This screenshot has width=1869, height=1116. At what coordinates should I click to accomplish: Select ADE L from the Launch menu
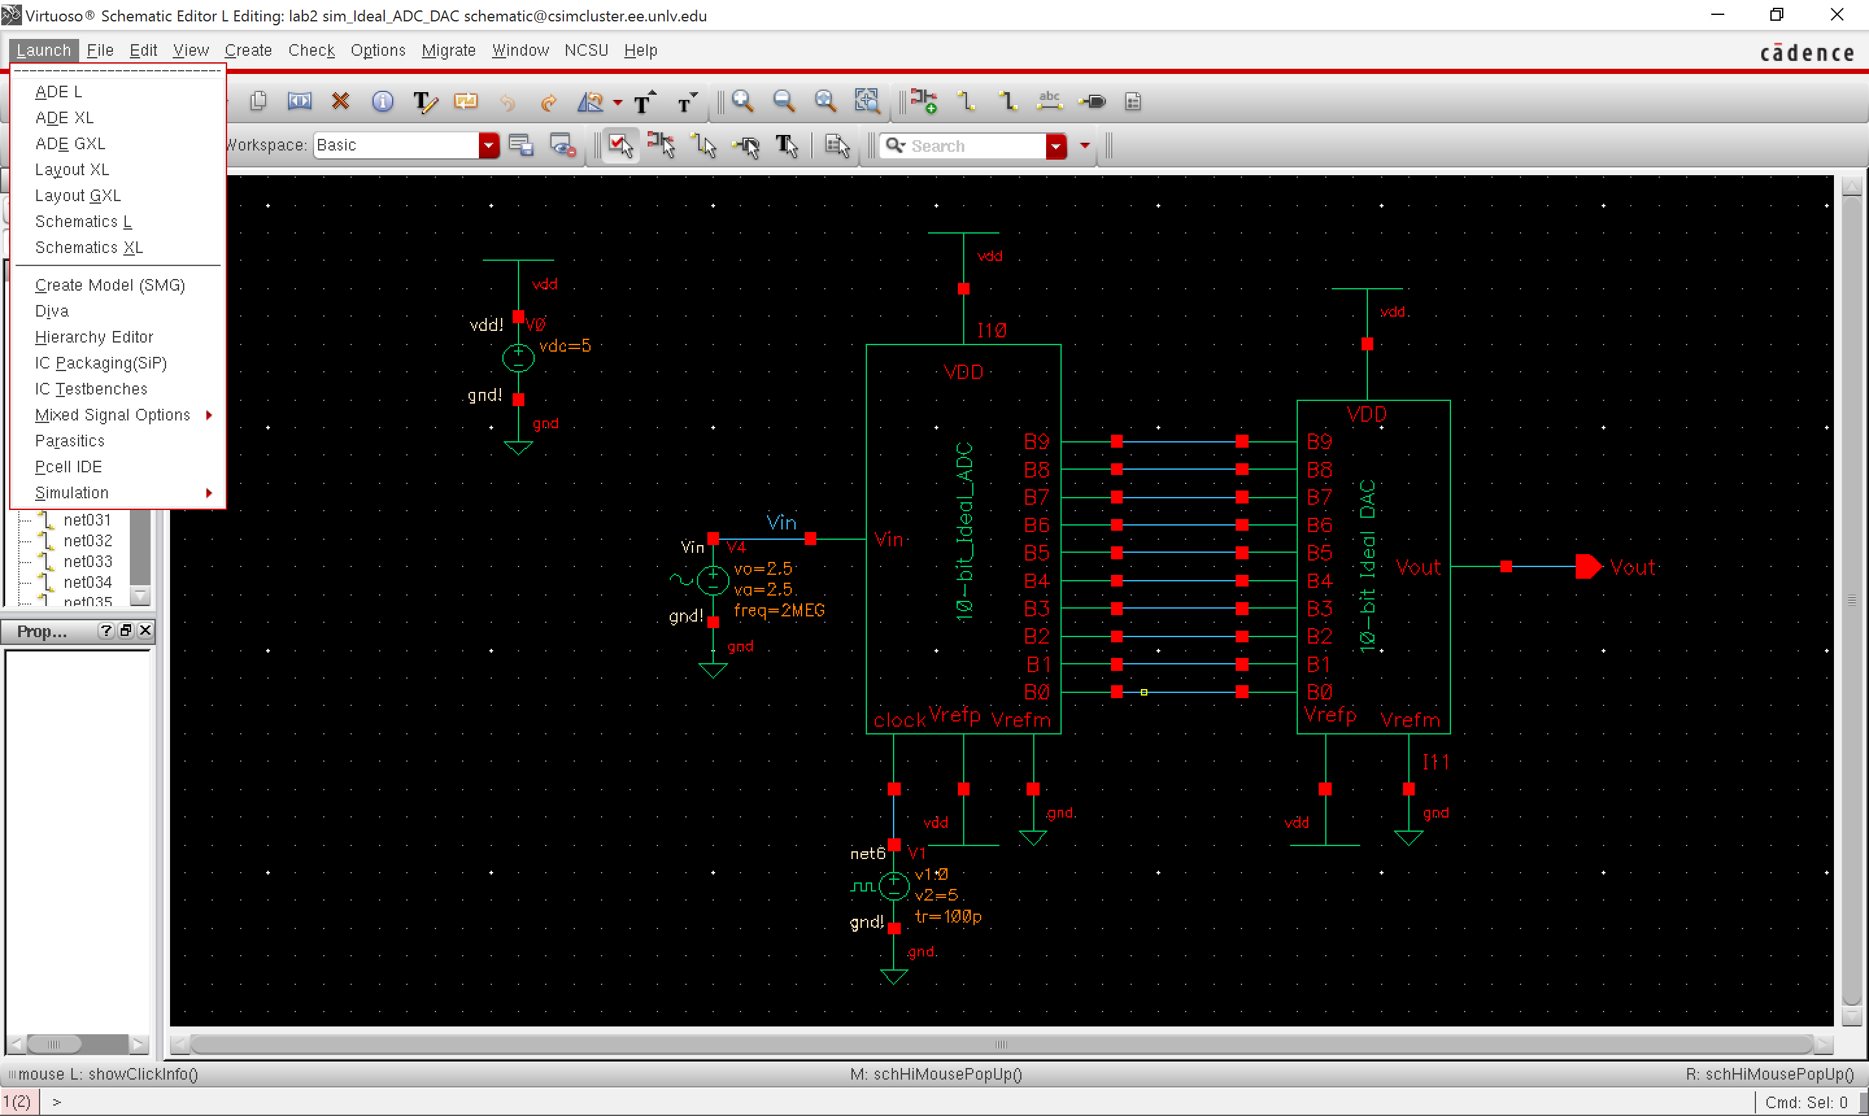click(57, 91)
